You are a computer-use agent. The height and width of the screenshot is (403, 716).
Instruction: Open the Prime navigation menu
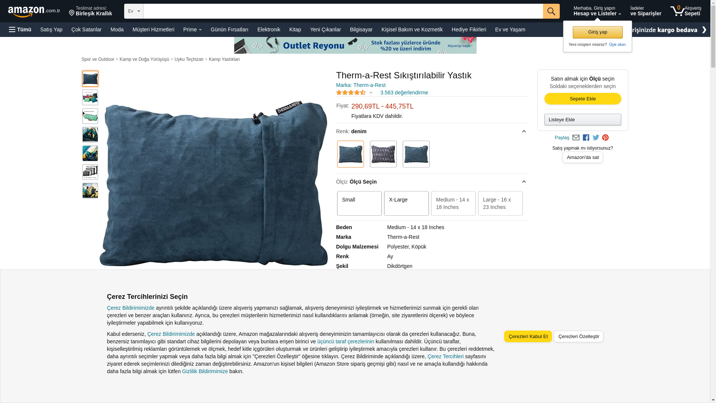[192, 29]
